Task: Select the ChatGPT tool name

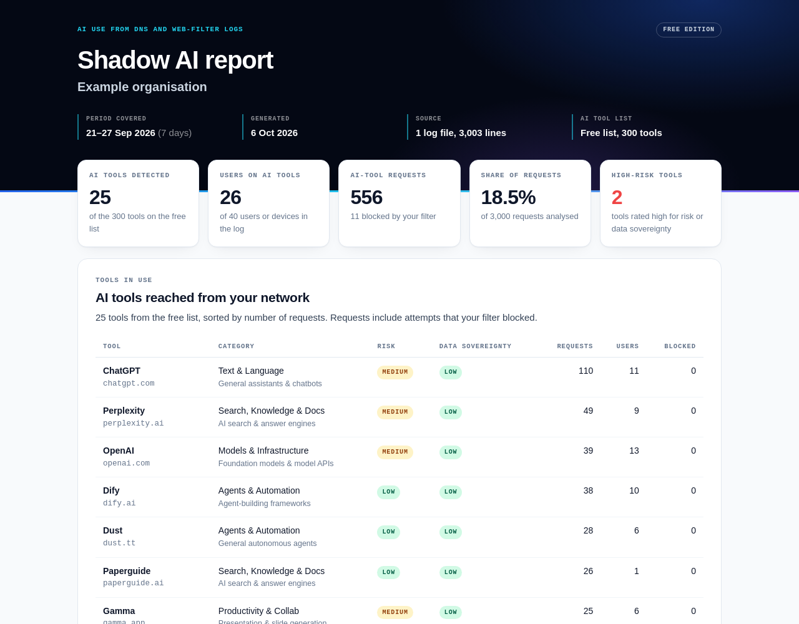Action: coord(122,371)
